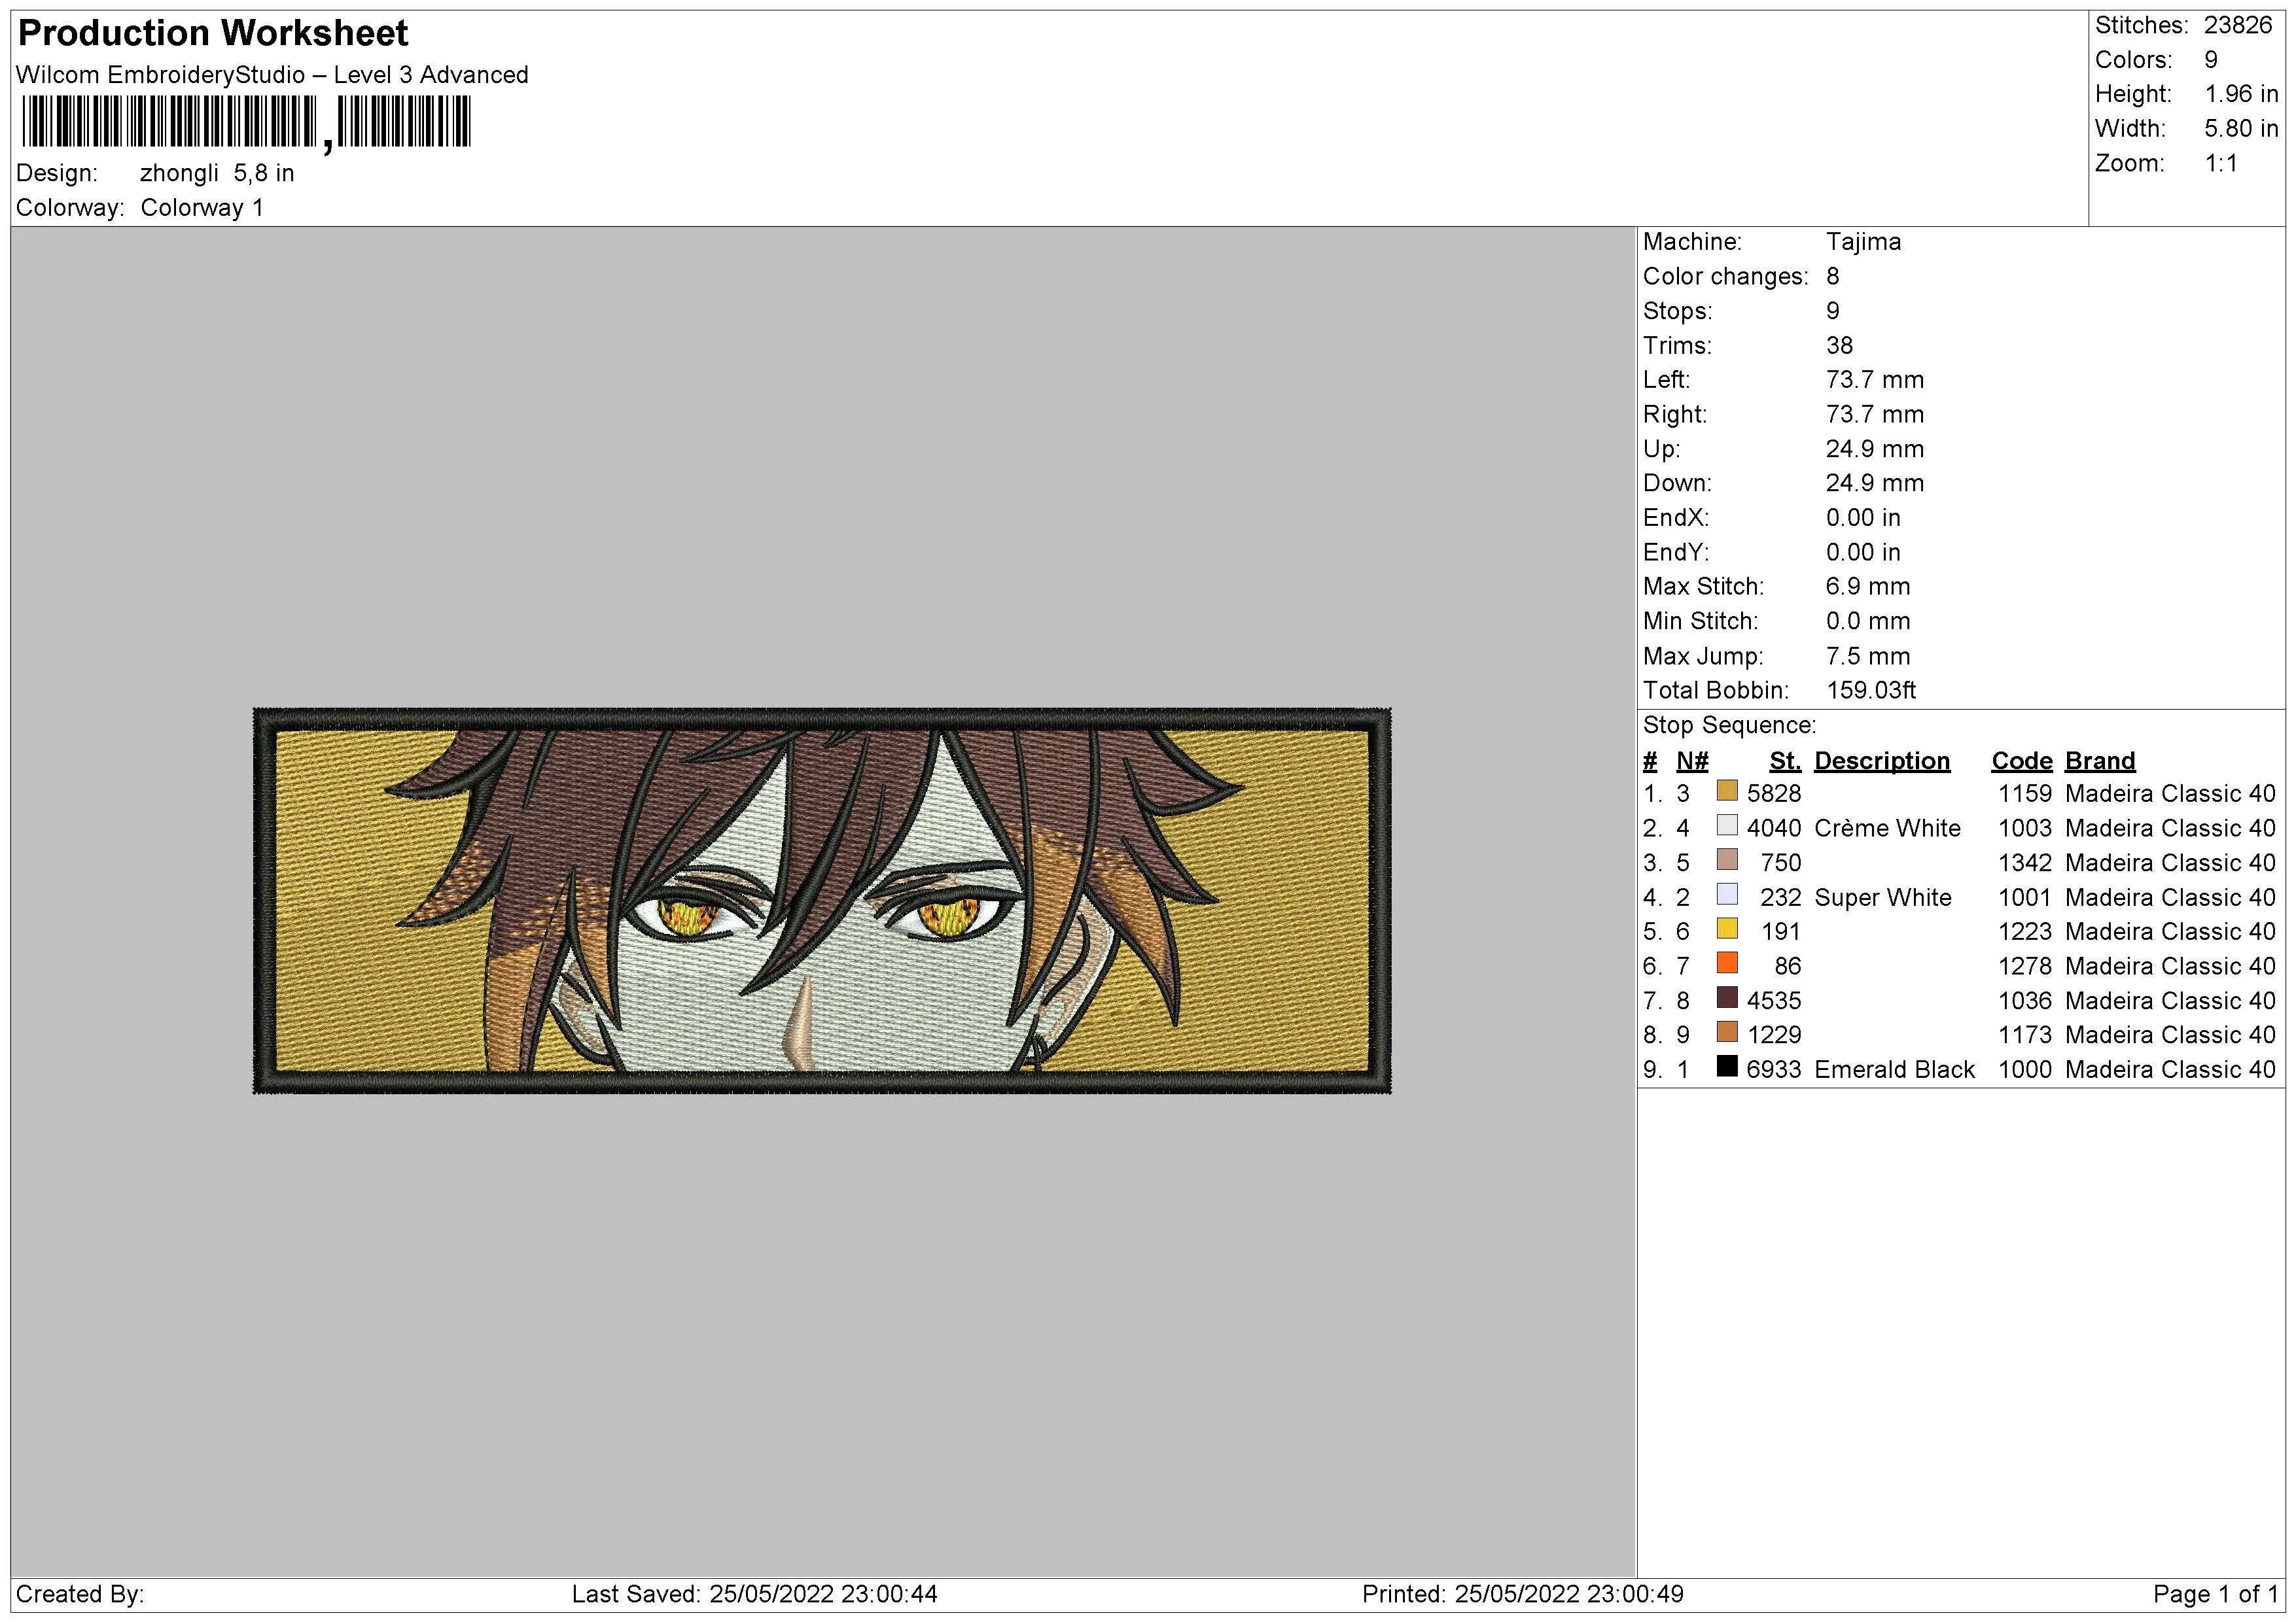Click stitch count 6933 in row 9
Screen dimensions: 2296x1622
(1774, 1071)
